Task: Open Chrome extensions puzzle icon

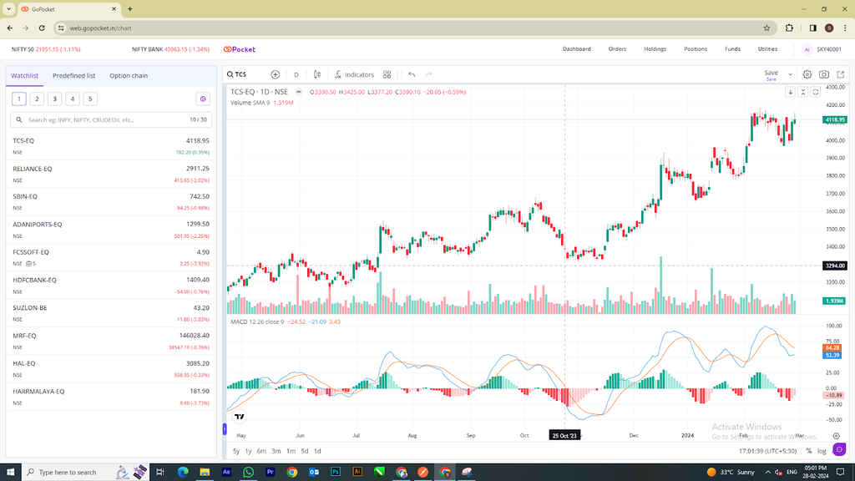Action: 789,28
